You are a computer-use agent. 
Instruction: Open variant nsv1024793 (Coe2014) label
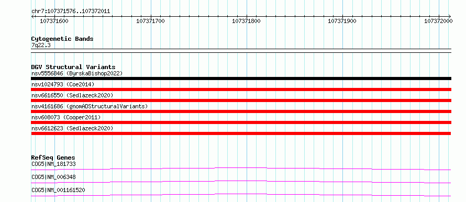point(63,84)
